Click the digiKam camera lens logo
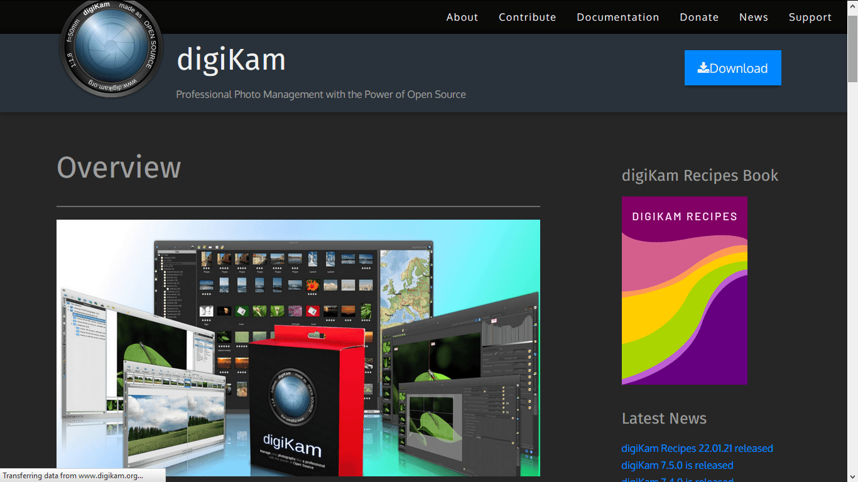Screen dimensions: 858x482 (x=111, y=45)
